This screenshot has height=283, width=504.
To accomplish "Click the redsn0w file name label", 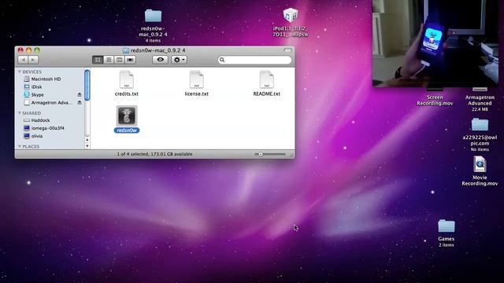I will tap(127, 130).
